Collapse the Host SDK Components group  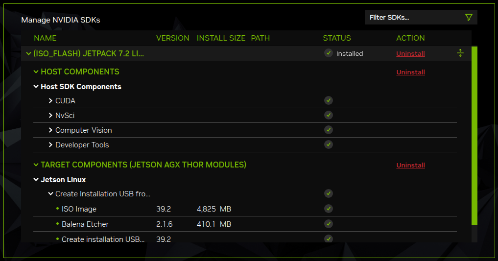[x=36, y=86]
